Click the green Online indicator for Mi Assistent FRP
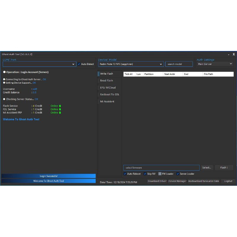Screen dimensions: 237x237 (x=56, y=113)
